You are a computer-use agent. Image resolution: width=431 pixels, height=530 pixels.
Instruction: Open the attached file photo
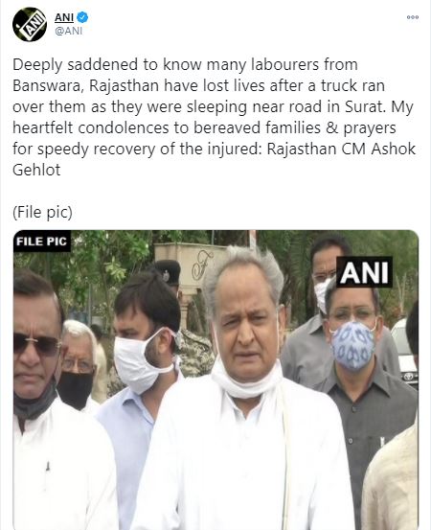click(x=215, y=380)
